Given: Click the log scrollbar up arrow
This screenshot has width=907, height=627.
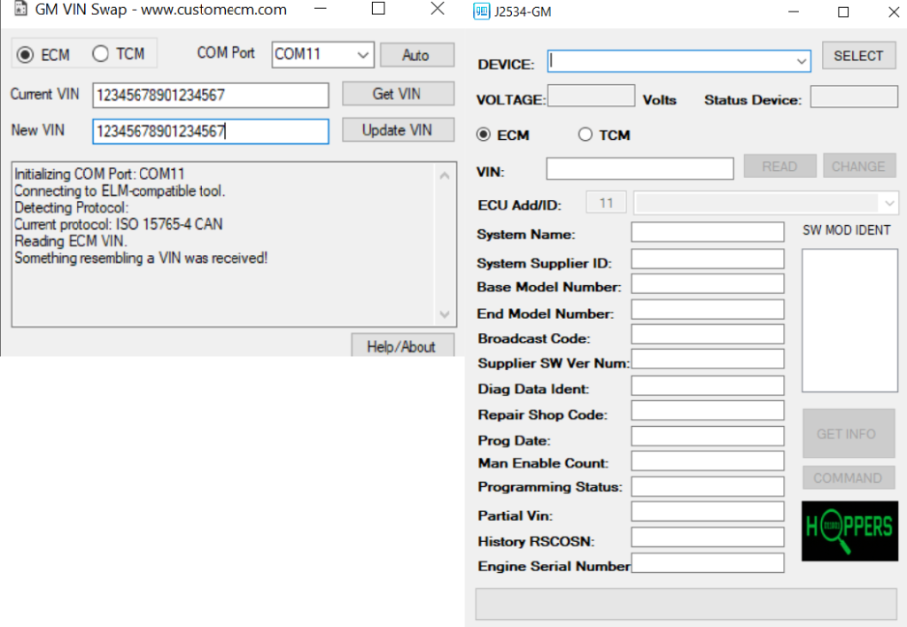Looking at the screenshot, I should coord(445,175).
